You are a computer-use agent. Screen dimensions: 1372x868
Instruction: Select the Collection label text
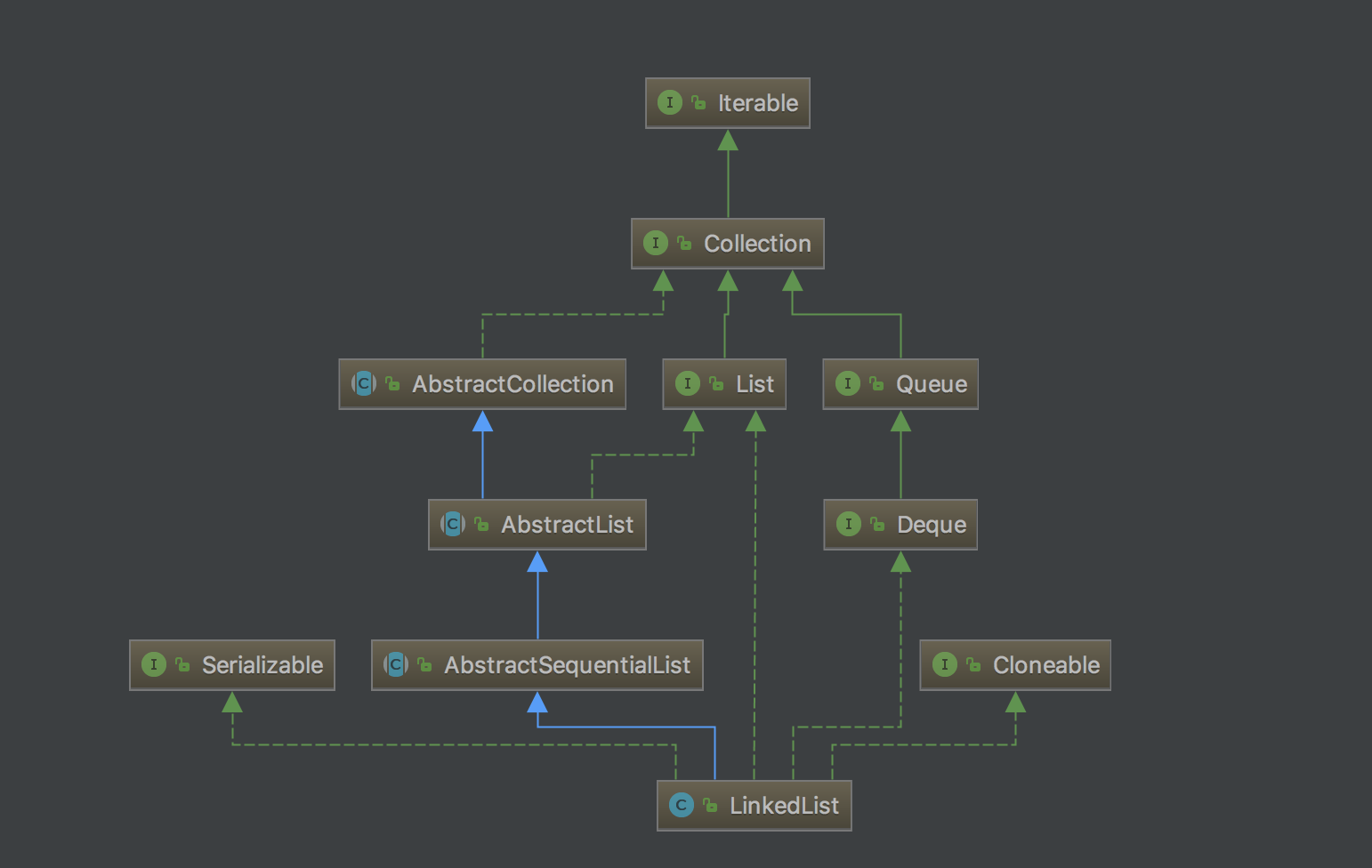click(757, 244)
